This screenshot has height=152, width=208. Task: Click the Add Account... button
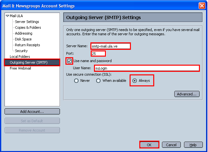pyautogui.click(x=32, y=112)
